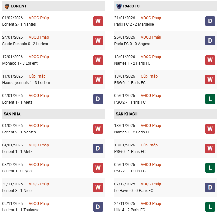This screenshot has width=218, height=214.
Task: Click D badge for Le Havre 0-0 Paris FC
Action: coord(210,187)
